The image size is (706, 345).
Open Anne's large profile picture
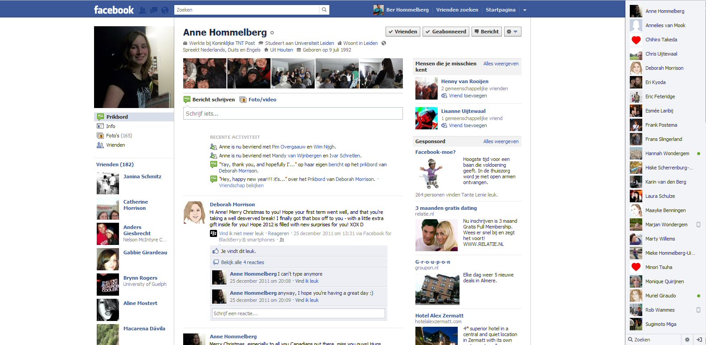coord(134,67)
